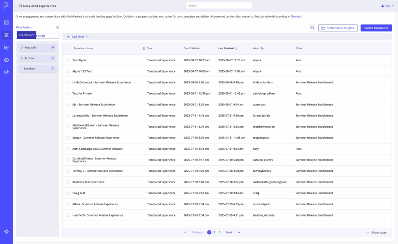The height and width of the screenshot is (244, 398).
Task: Select all rows header checkbox
Action: coord(68,48)
